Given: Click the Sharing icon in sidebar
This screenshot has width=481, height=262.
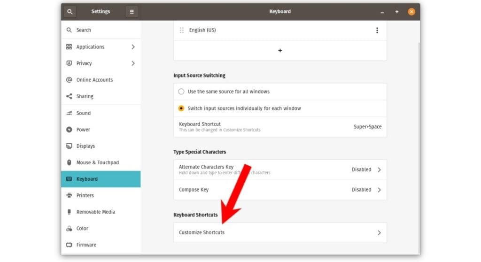Looking at the screenshot, I should (69, 96).
